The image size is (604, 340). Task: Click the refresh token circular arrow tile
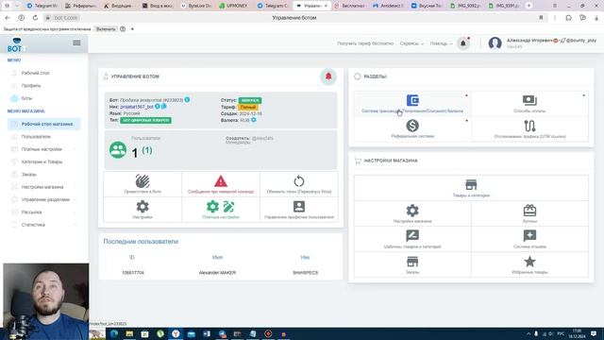click(299, 184)
